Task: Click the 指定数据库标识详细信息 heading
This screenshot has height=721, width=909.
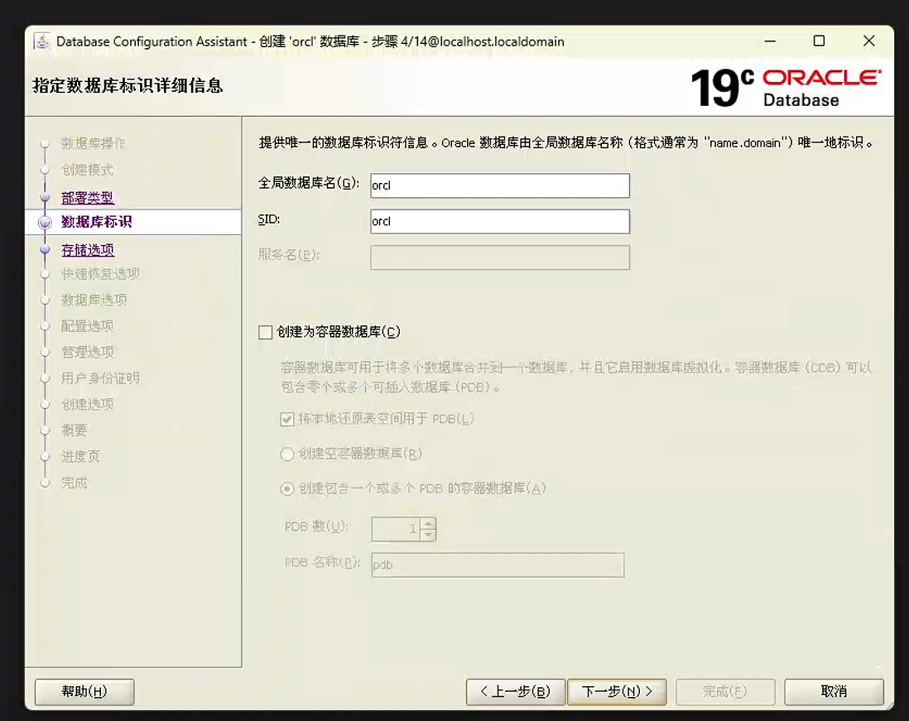Action: click(x=127, y=86)
